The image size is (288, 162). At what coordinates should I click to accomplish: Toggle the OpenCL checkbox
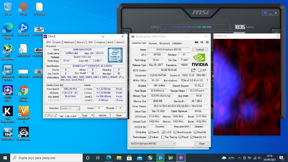coord(149,132)
